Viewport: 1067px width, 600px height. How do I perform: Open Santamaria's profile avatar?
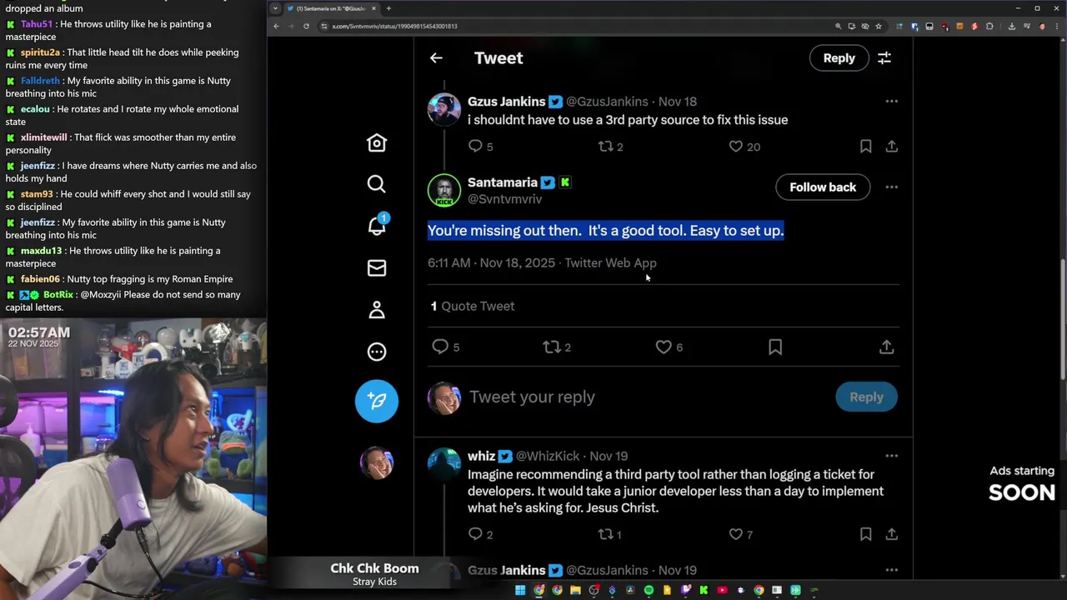pos(444,190)
